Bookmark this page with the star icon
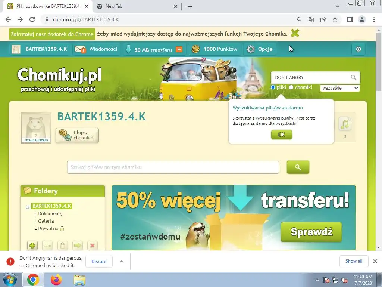Image resolution: width=382 pixels, height=287 pixels. click(x=335, y=19)
